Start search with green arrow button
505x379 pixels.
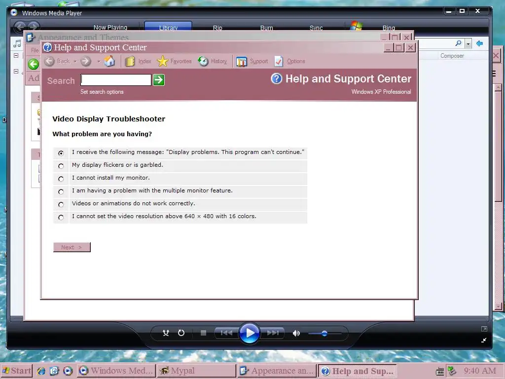[159, 80]
